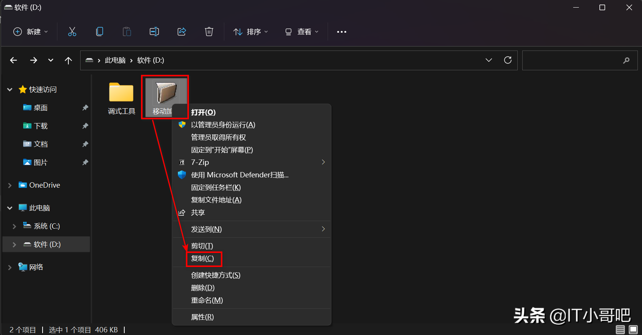Choose 复制文件地址(A) in context menu

pyautogui.click(x=252, y=200)
